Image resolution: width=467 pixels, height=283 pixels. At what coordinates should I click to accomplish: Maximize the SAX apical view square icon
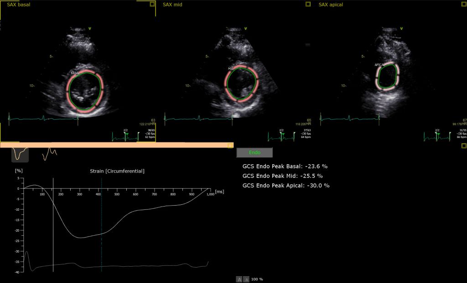pos(464,4)
